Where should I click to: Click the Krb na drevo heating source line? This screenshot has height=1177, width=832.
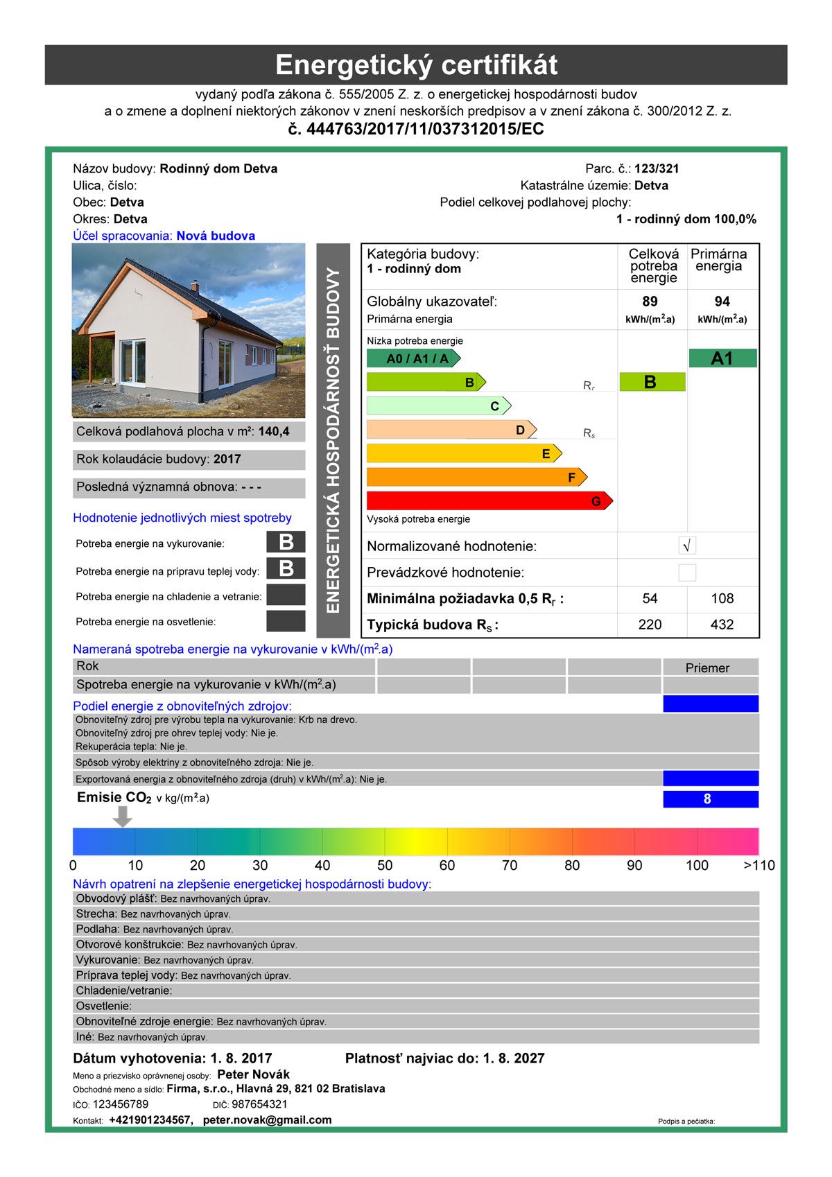(x=216, y=720)
